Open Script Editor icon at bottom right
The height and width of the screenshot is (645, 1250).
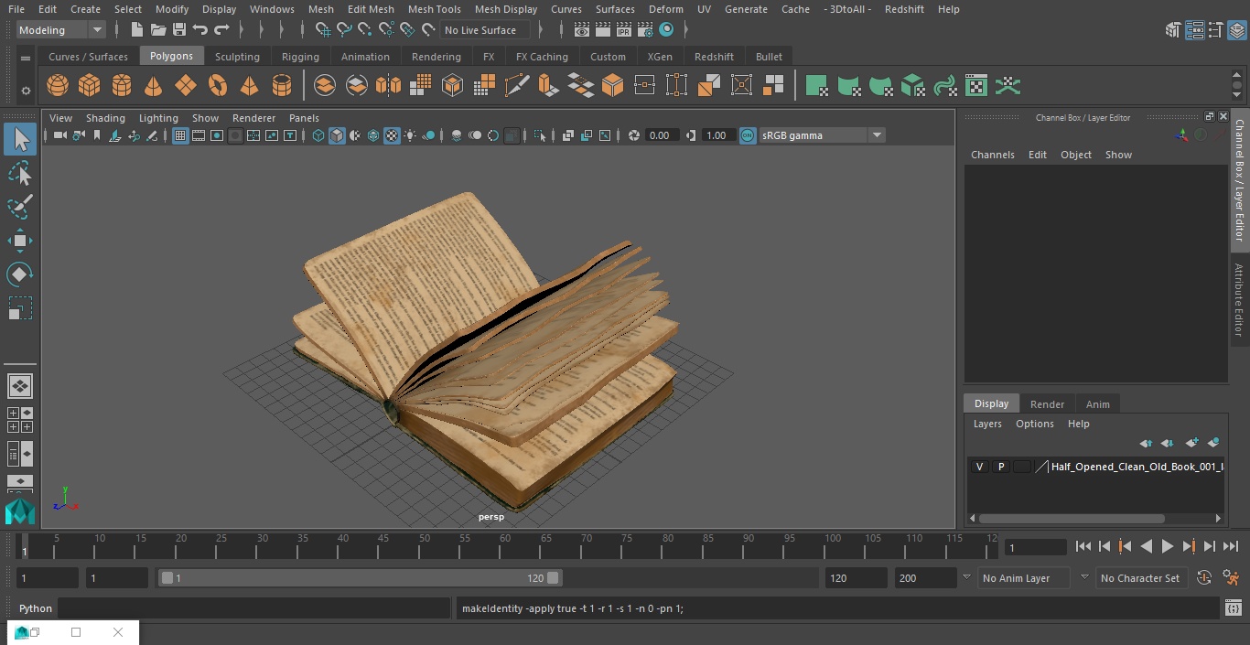(x=1233, y=608)
